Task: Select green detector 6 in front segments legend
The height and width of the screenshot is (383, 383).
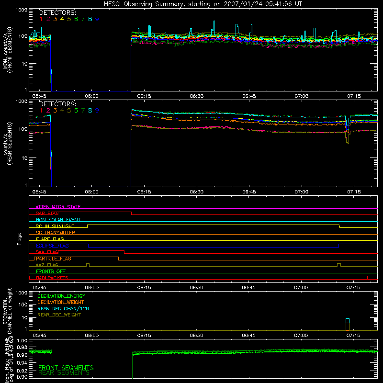Action: click(x=76, y=19)
